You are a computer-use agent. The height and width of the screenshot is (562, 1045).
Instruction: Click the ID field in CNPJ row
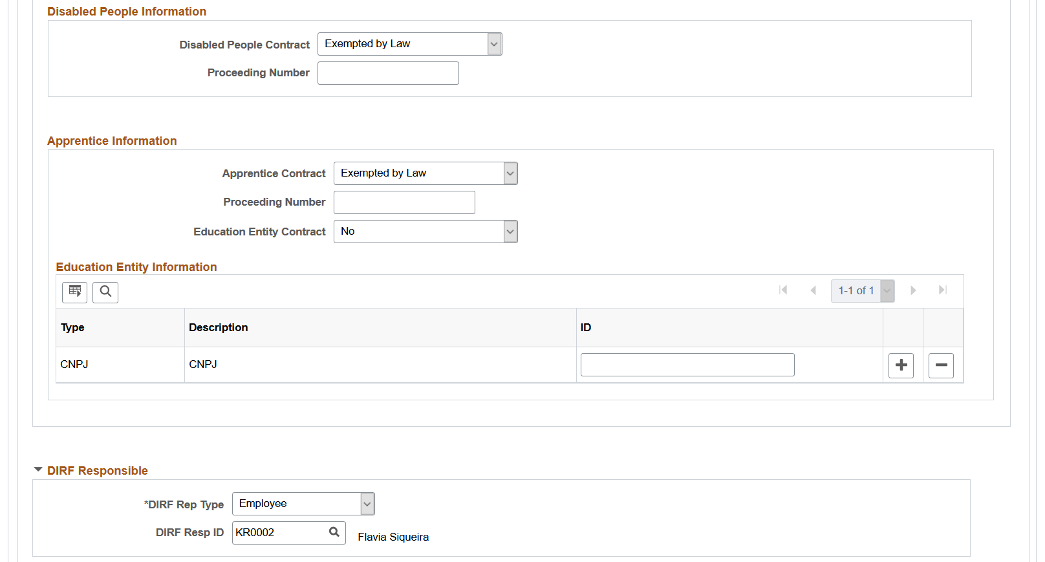click(687, 365)
